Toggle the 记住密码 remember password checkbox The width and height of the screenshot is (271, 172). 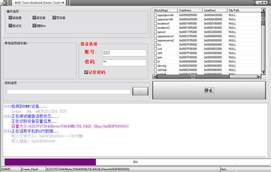pyautogui.click(x=86, y=72)
